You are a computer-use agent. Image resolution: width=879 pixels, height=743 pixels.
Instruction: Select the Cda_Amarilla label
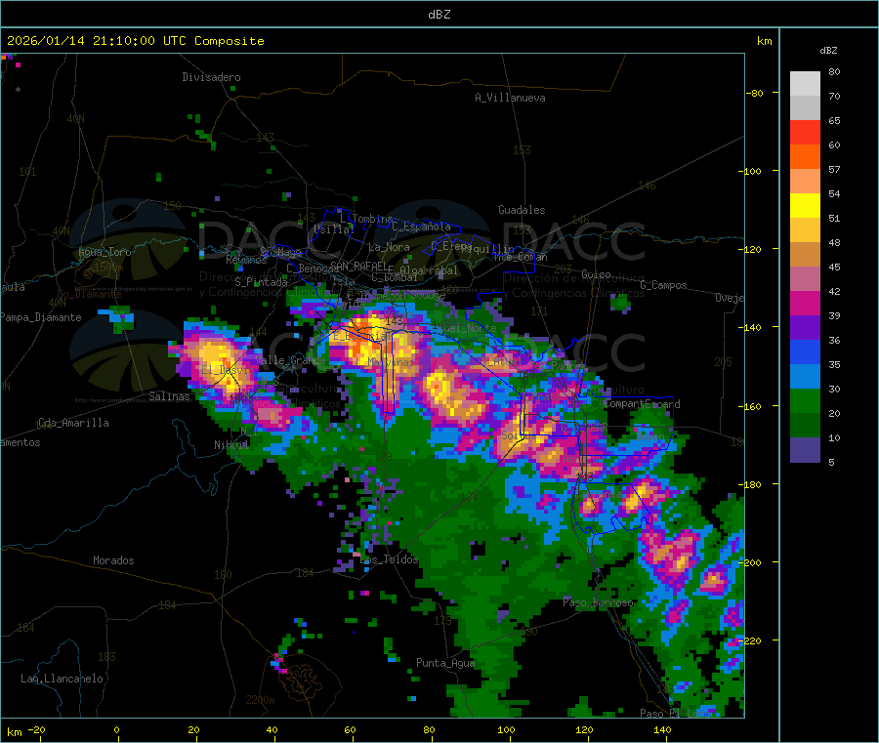[74, 423]
